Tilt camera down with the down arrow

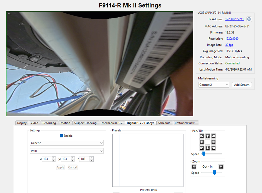click(x=208, y=148)
